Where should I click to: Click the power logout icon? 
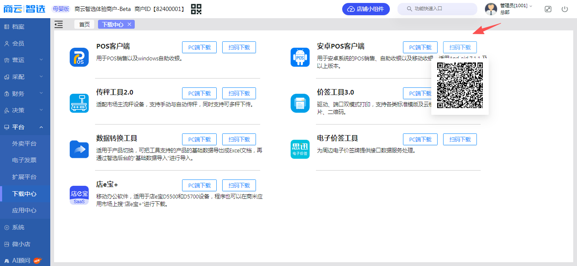click(565, 9)
